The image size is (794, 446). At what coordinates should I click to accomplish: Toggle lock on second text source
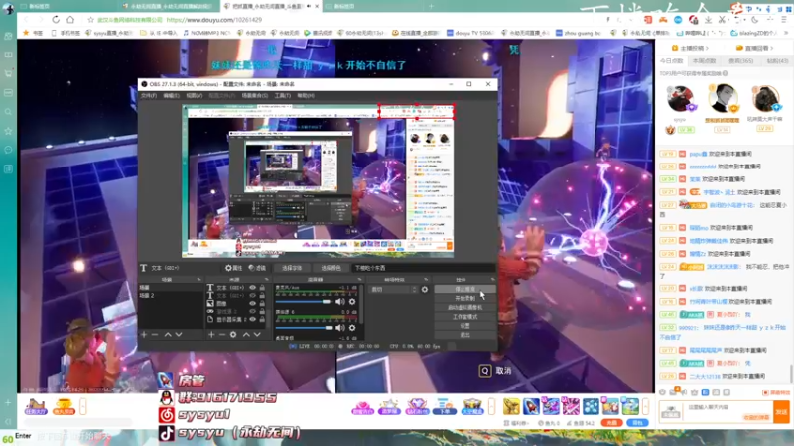[x=262, y=295]
